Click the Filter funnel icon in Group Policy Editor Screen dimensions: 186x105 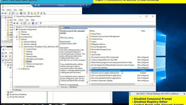pyautogui.click(x=41, y=23)
